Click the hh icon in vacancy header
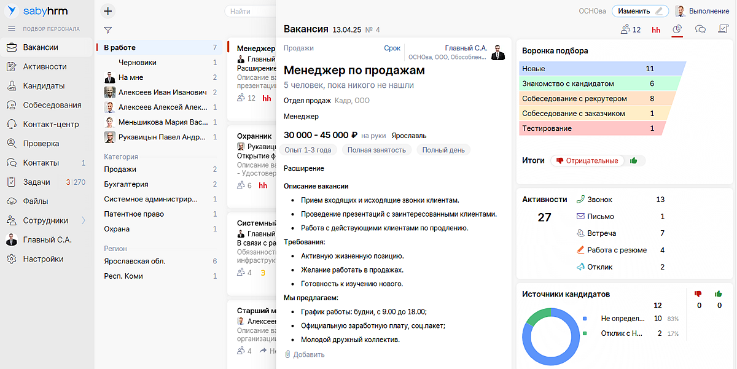 click(656, 29)
